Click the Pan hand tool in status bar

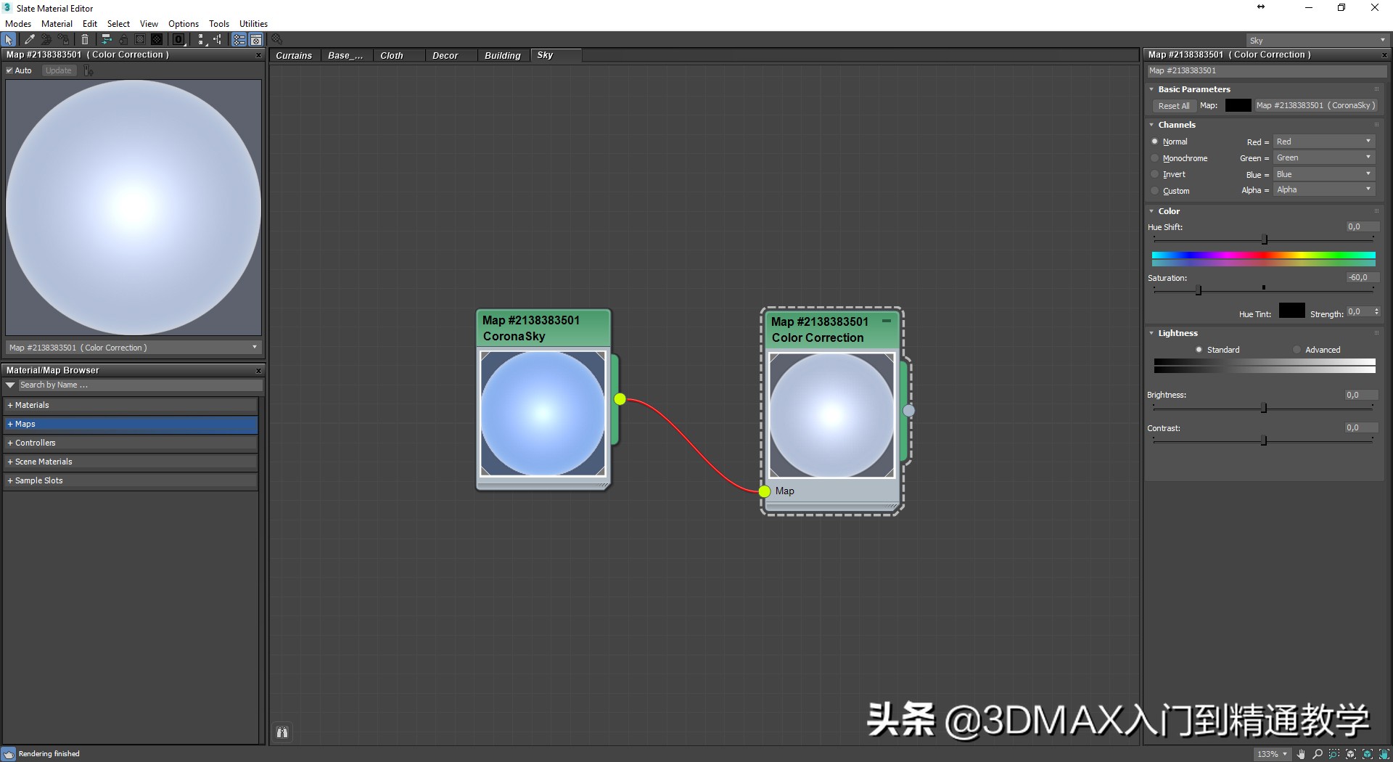click(1302, 754)
